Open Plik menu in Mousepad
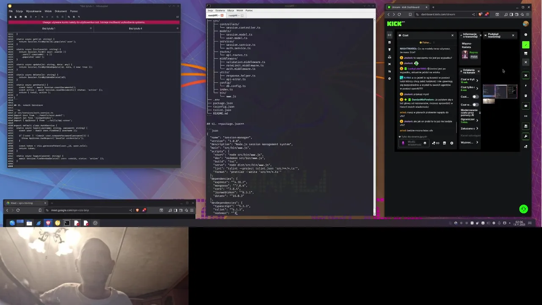 (11, 11)
